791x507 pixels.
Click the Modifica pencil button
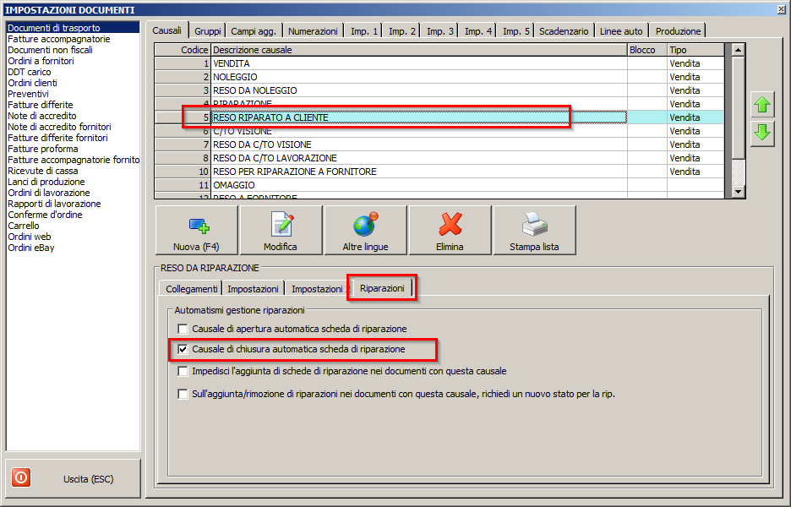point(281,230)
